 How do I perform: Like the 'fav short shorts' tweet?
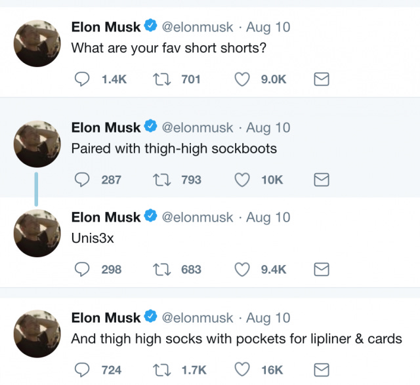[x=242, y=79]
